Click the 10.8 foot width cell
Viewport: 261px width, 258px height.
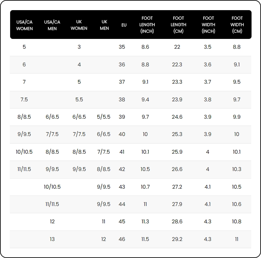237,222
